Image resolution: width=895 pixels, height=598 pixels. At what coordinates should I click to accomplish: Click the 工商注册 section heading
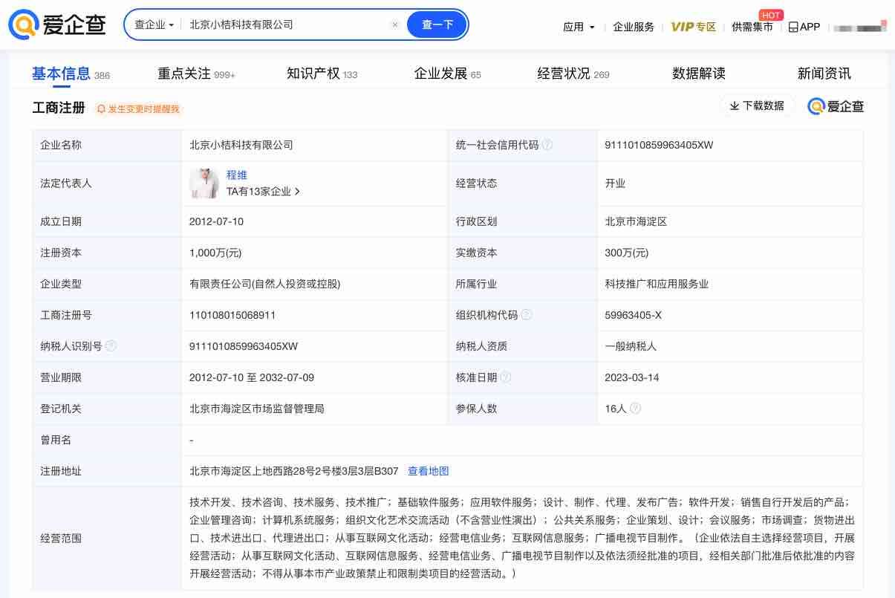[x=59, y=108]
